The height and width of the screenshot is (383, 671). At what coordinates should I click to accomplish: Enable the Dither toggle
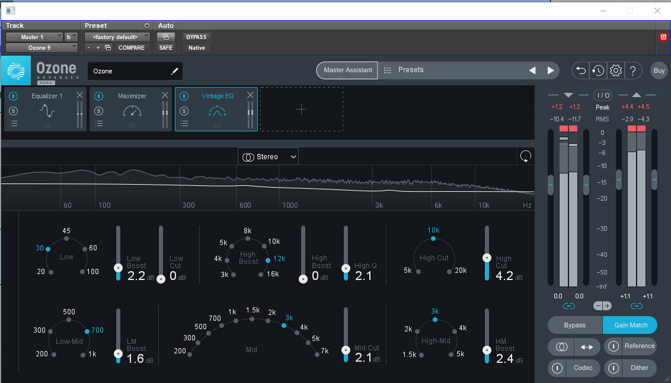614,368
